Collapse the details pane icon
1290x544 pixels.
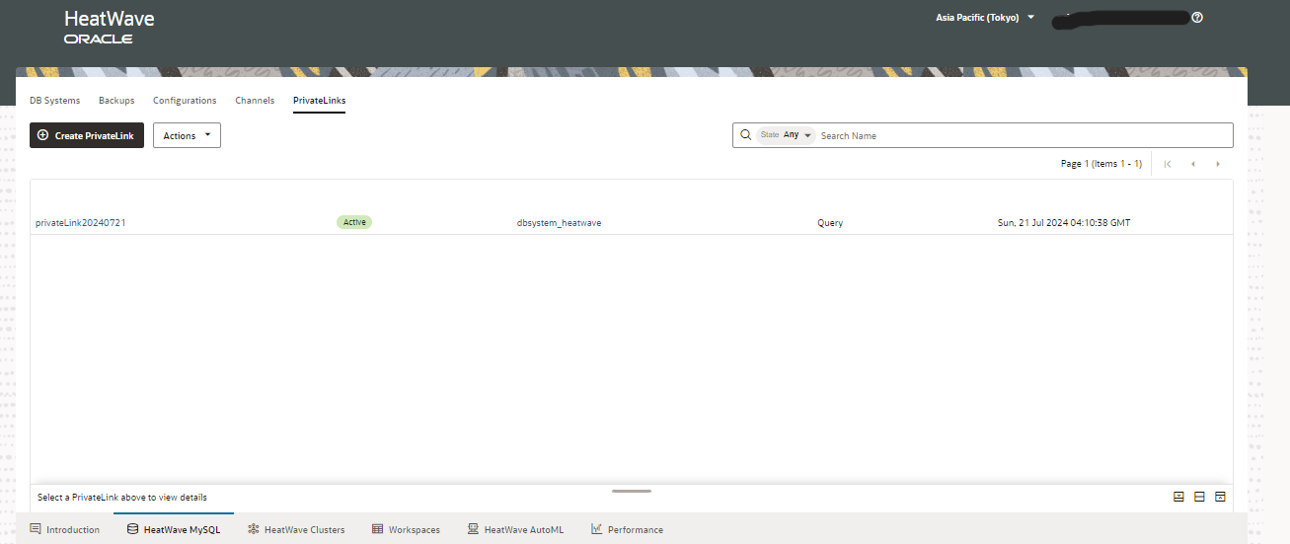click(1178, 497)
